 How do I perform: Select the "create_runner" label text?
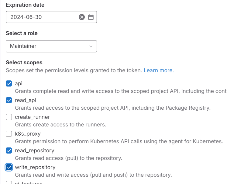point(32,117)
